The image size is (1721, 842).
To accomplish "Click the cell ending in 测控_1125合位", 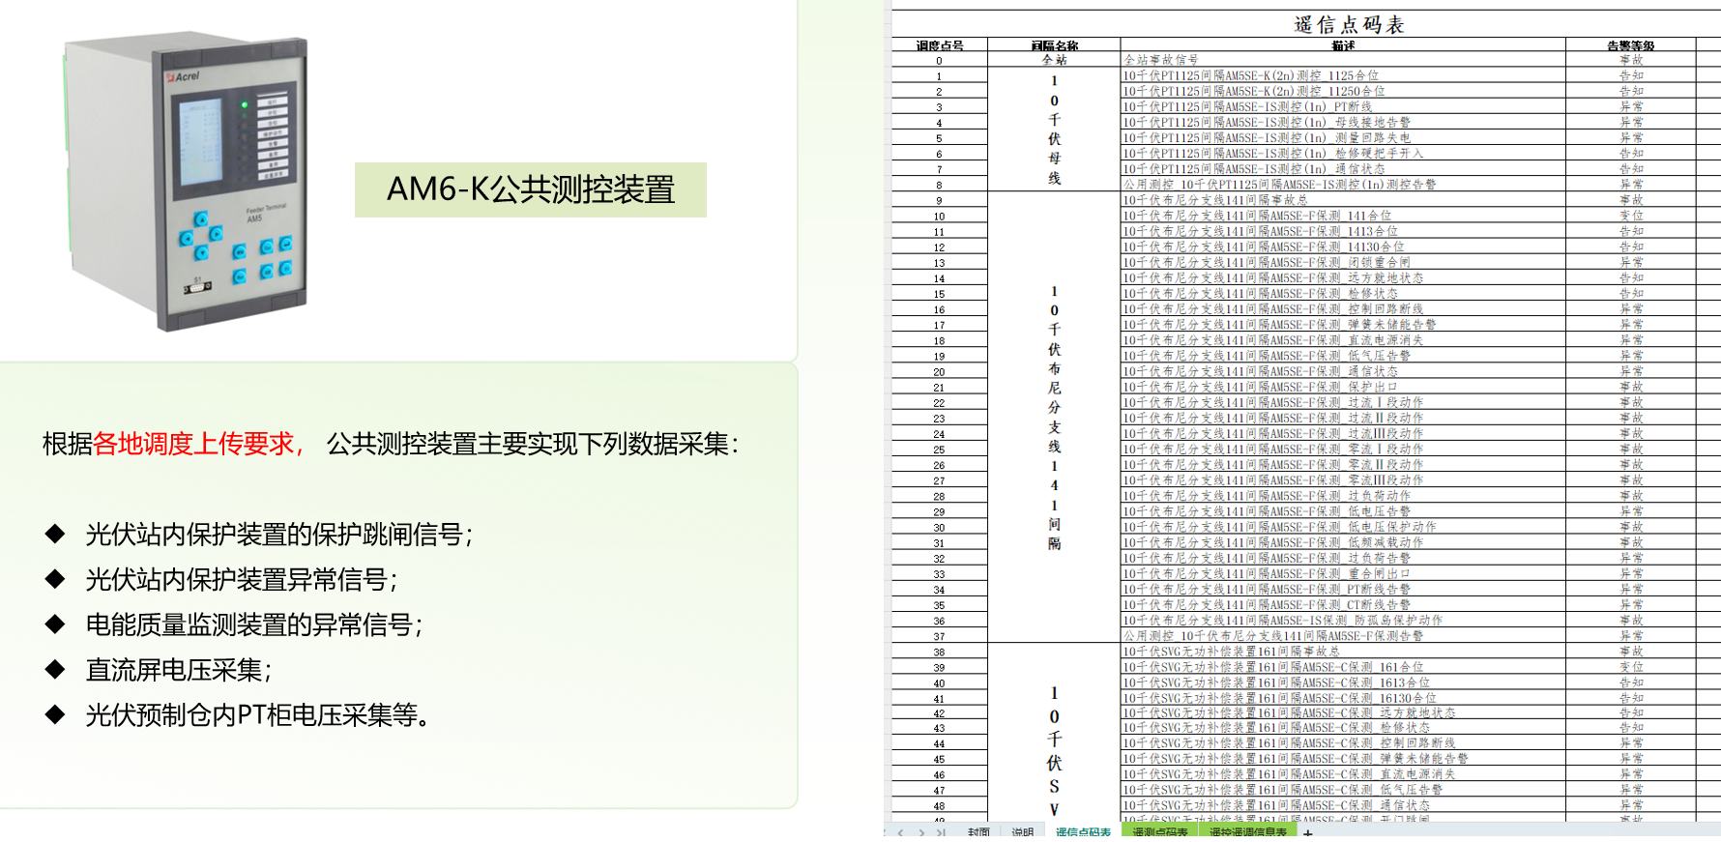I will pos(1343,75).
